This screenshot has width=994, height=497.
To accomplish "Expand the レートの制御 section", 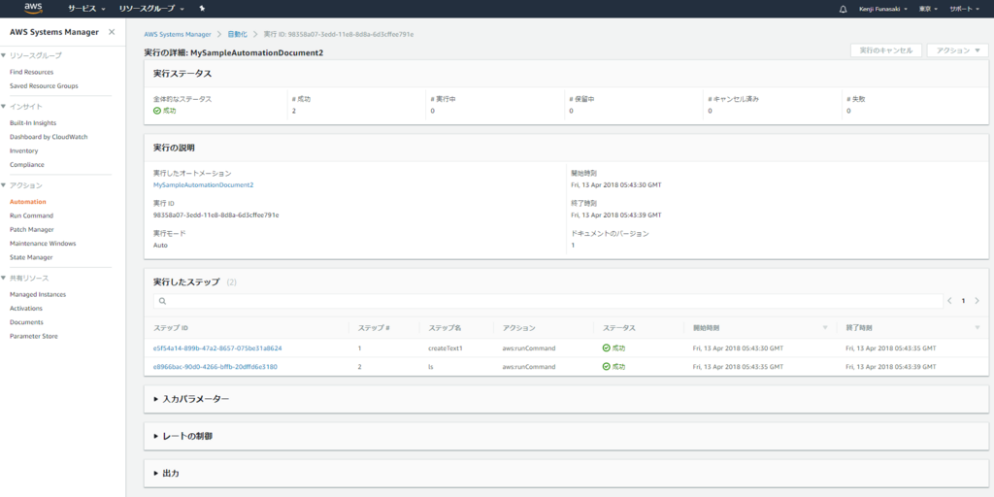I will 182,436.
